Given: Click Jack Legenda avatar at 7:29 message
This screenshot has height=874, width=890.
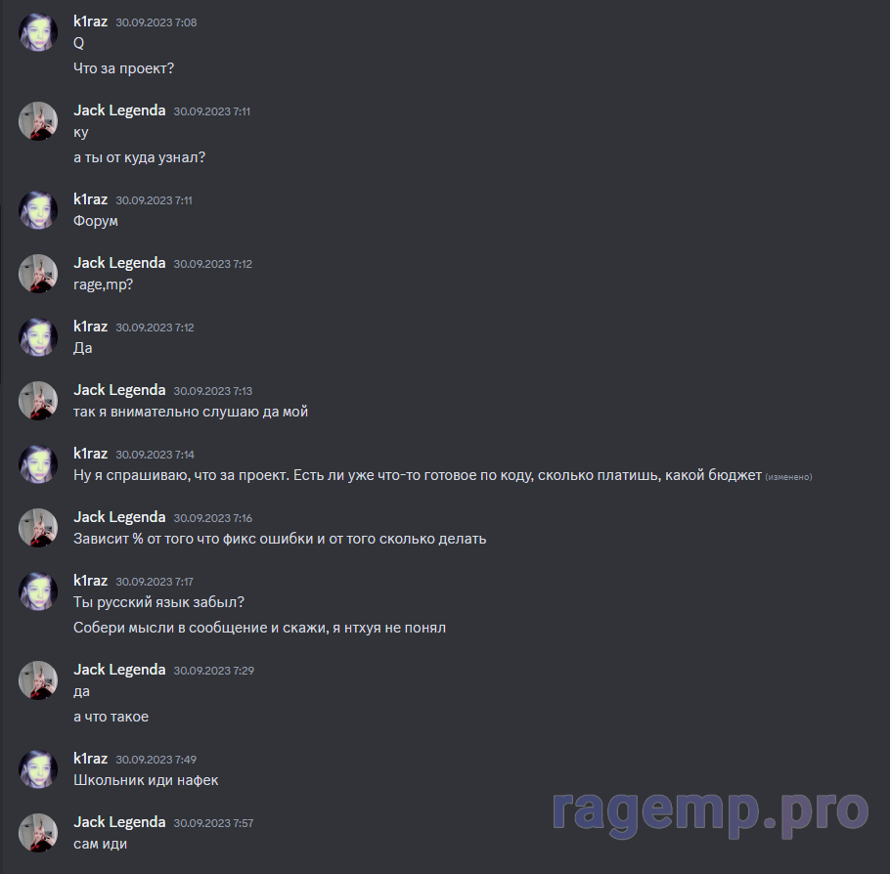Looking at the screenshot, I should (38, 680).
